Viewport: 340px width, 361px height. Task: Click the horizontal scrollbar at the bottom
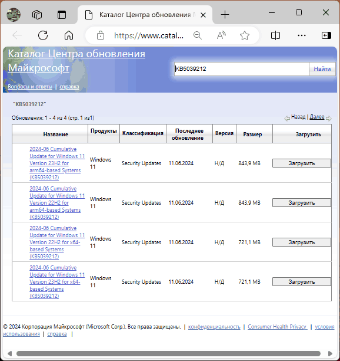pyautogui.click(x=168, y=353)
